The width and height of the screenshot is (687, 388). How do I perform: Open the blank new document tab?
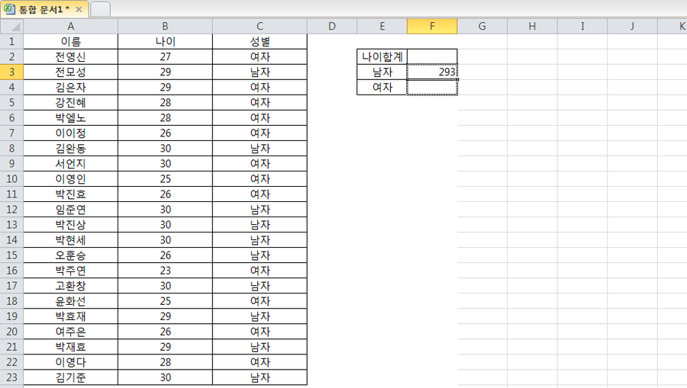[x=100, y=10]
